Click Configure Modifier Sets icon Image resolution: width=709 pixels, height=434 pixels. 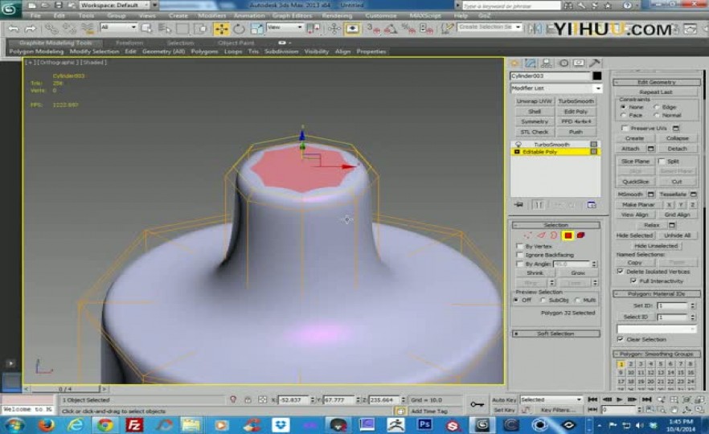[x=592, y=205]
